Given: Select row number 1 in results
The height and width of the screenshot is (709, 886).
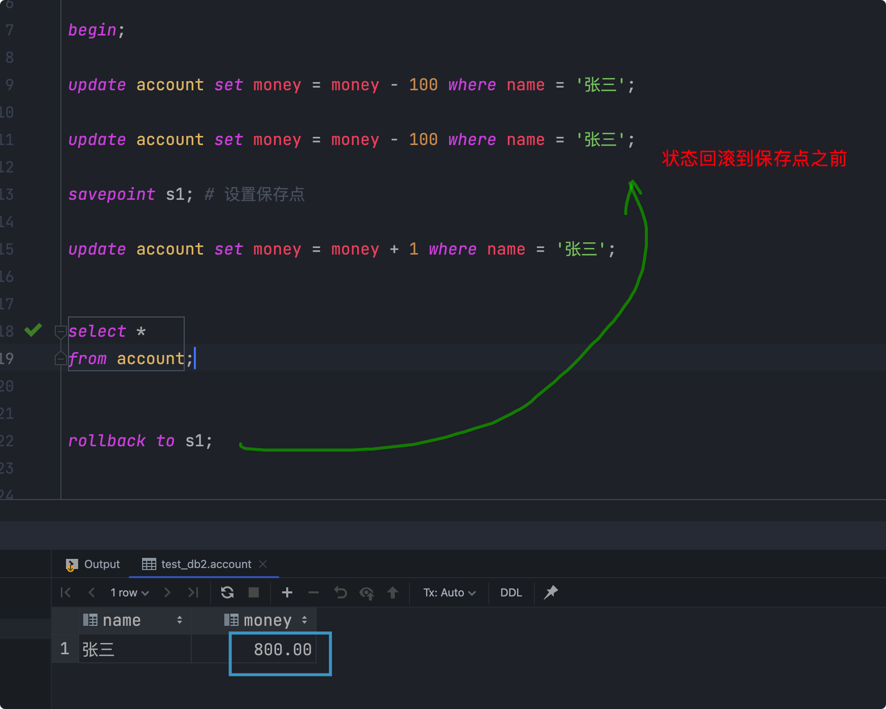Looking at the screenshot, I should [64, 649].
